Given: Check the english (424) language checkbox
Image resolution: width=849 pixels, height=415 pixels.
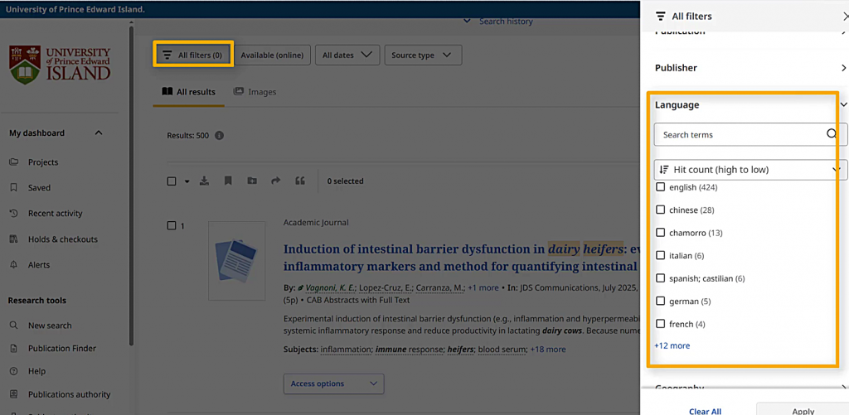Looking at the screenshot, I should 661,187.
